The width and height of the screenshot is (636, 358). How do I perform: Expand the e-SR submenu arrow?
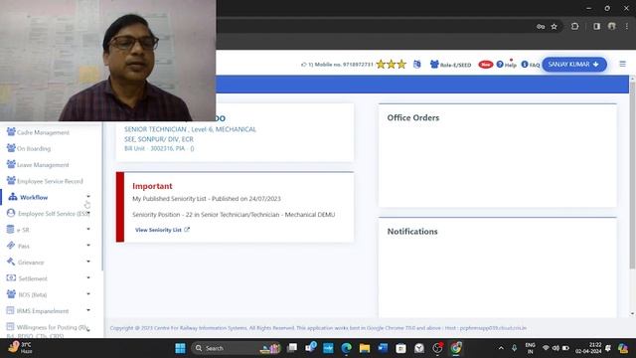[x=88, y=229]
